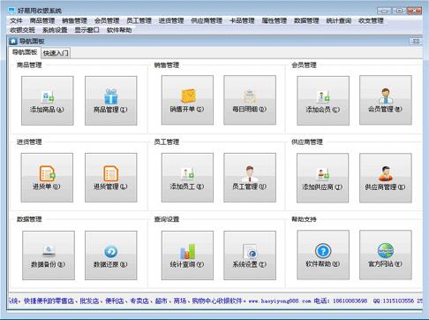
Task: Open the 属性管理 menu
Action: point(275,20)
